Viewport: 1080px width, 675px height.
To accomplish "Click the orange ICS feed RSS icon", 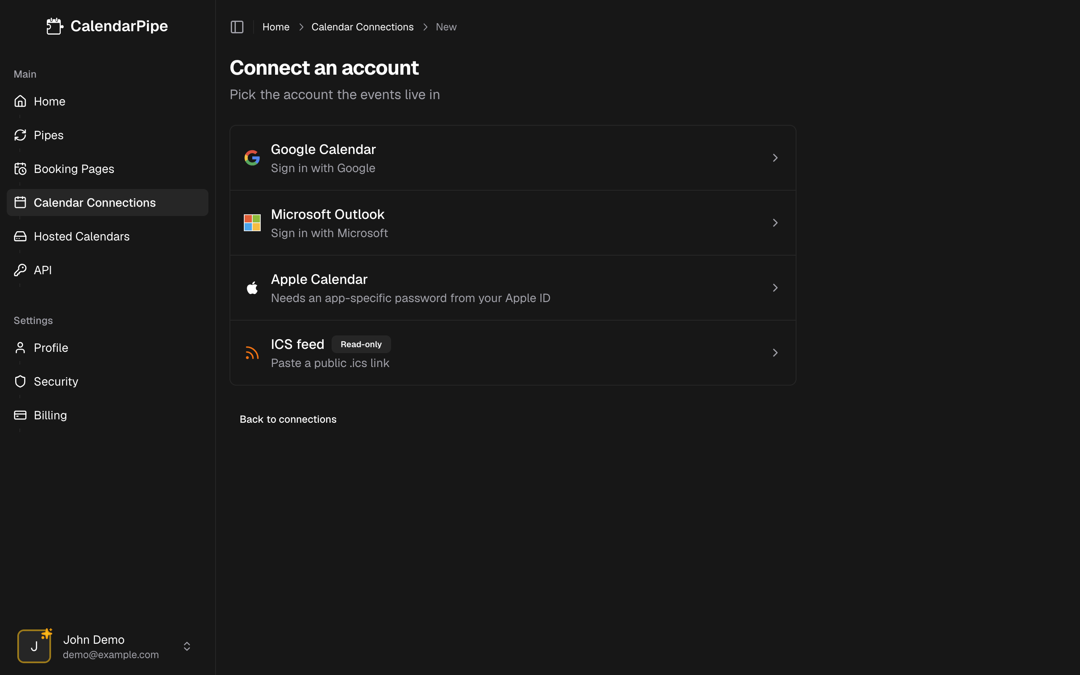I will (x=252, y=353).
